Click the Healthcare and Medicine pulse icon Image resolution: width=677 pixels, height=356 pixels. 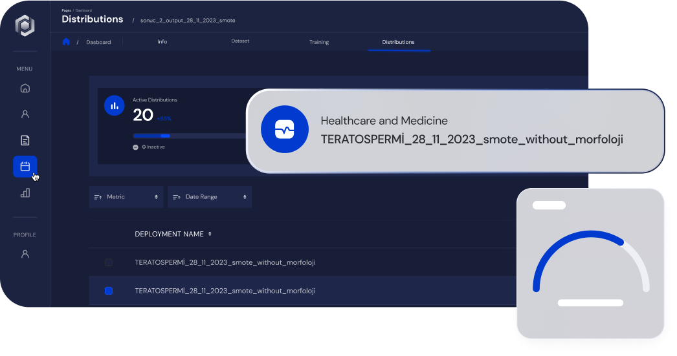(x=284, y=130)
